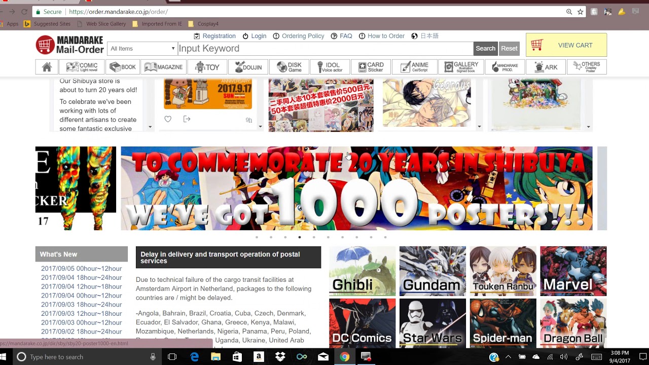Click the Search button

tap(485, 49)
